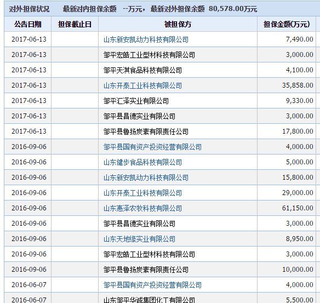Click the amount 35,858.00

coord(298,85)
